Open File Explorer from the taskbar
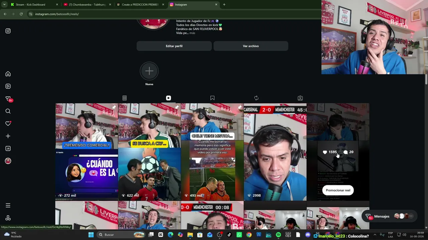Image resolution: width=428 pixels, height=240 pixels. pyautogui.click(x=190, y=235)
